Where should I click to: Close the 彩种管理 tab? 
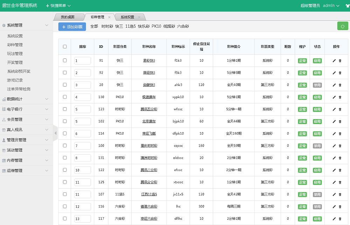(x=109, y=17)
